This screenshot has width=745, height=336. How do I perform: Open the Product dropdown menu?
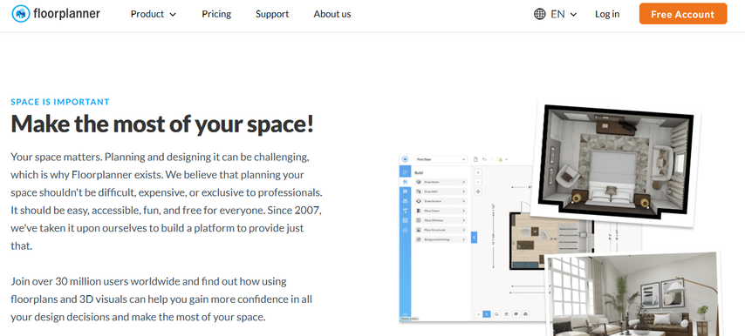tap(153, 14)
